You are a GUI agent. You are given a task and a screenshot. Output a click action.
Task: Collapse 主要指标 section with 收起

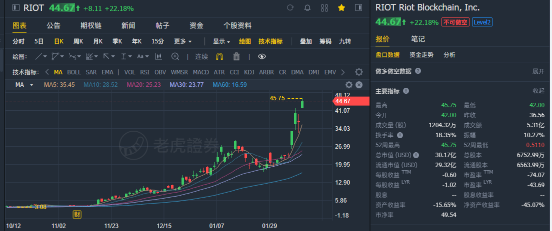coord(538,91)
